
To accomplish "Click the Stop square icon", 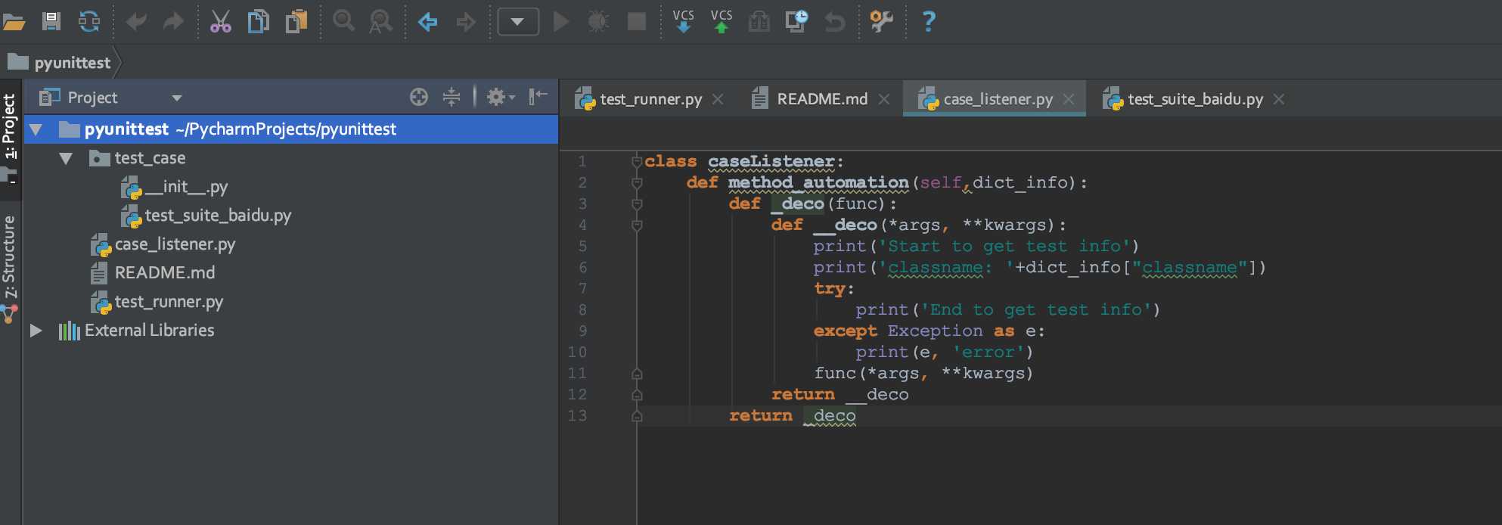I will (x=637, y=21).
